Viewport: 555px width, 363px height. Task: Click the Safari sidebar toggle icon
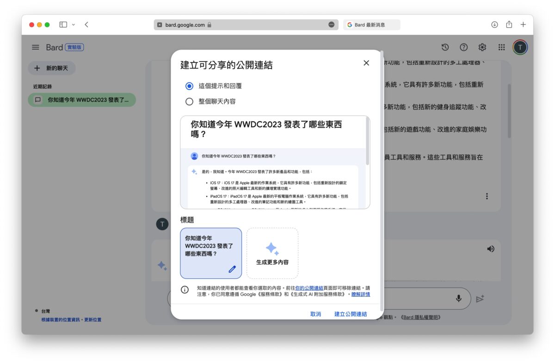(63, 25)
